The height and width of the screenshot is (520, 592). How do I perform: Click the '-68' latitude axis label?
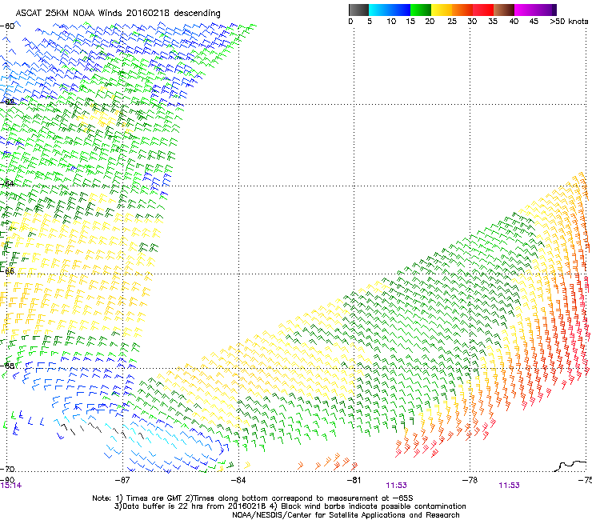pos(7,366)
